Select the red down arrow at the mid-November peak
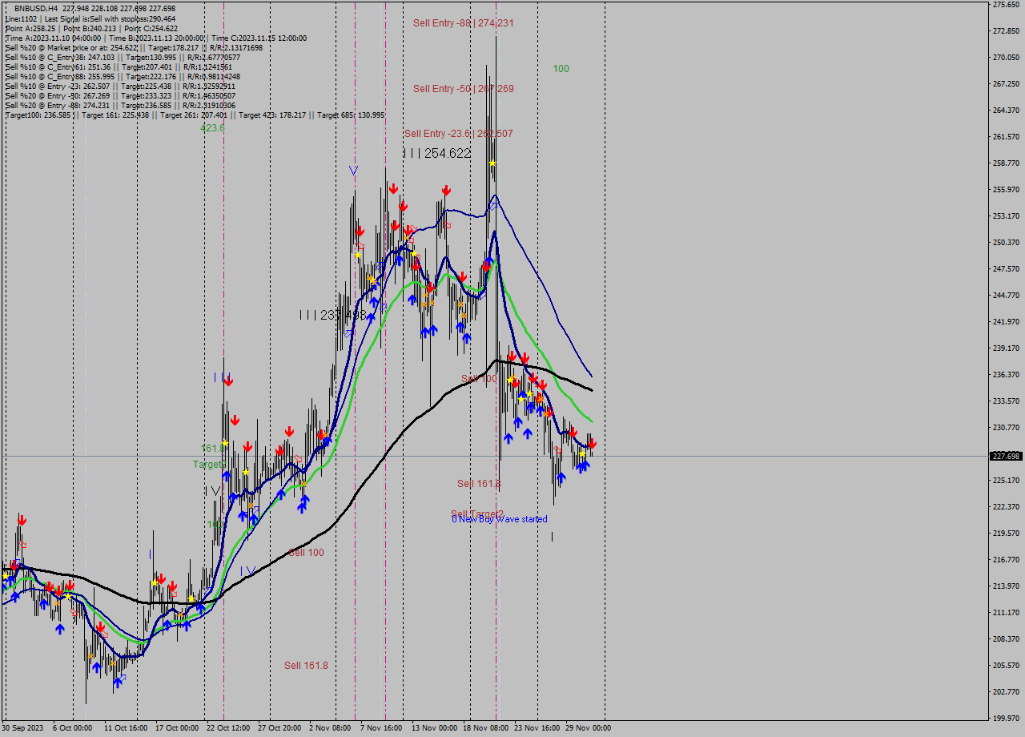 (x=446, y=190)
